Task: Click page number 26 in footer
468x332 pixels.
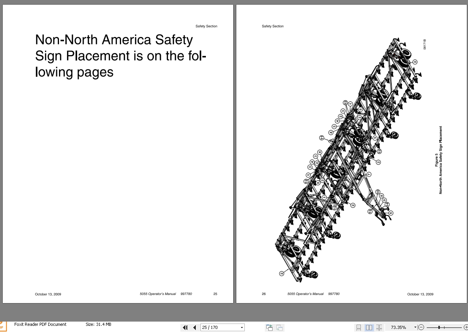Action: click(x=264, y=294)
